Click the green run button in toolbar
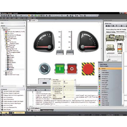The image size is (127, 127). pyautogui.click(x=36, y=16)
